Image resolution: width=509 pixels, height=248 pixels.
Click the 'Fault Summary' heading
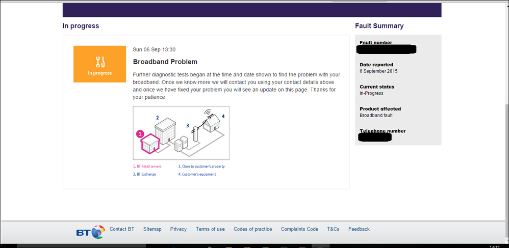[x=379, y=26]
